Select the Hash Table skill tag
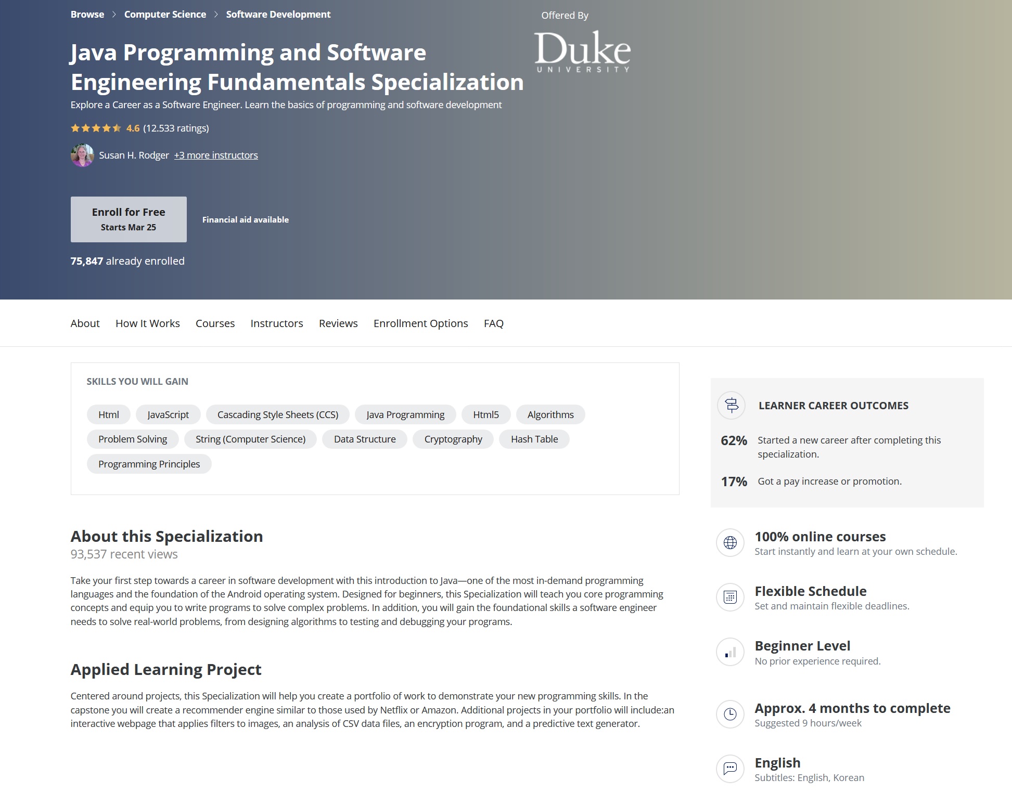 (534, 439)
